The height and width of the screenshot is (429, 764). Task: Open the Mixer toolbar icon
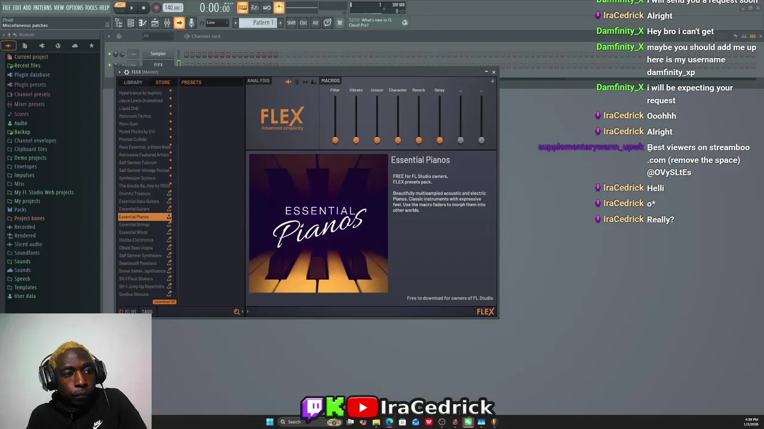pos(167,23)
